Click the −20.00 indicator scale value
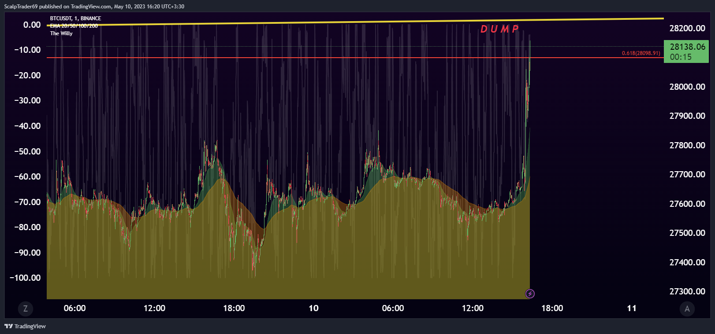The height and width of the screenshot is (334, 715). (27, 75)
